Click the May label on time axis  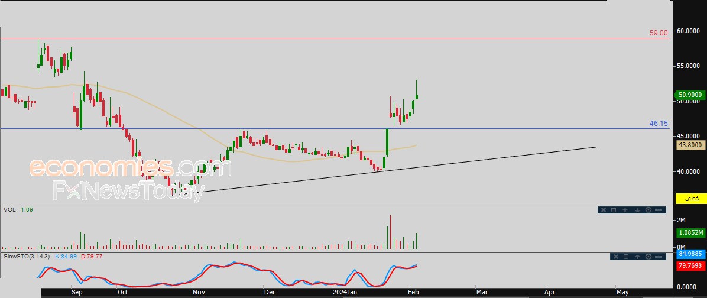coord(622,292)
